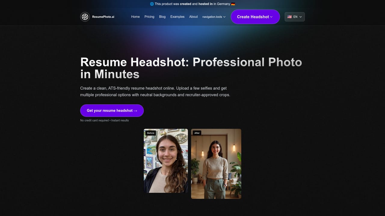Click the After label badge

coord(197,133)
